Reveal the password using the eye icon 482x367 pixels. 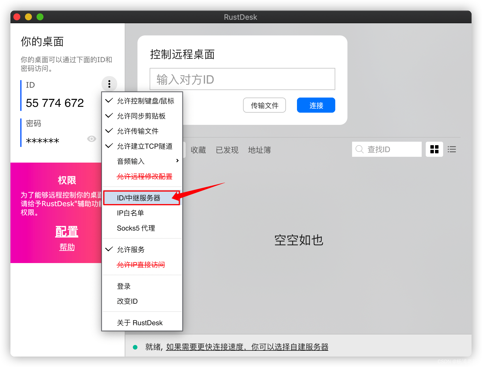tap(92, 139)
